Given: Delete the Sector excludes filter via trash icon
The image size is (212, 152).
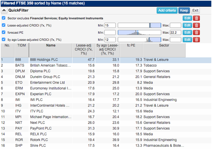Looking at the screenshot, I should (196, 18).
